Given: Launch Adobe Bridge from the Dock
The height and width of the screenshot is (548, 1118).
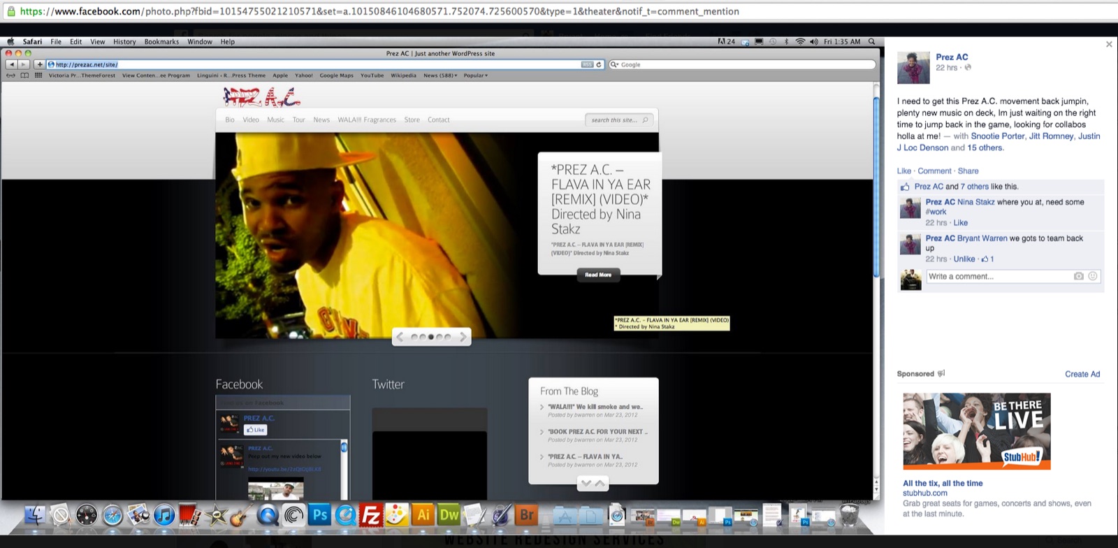Looking at the screenshot, I should point(526,515).
